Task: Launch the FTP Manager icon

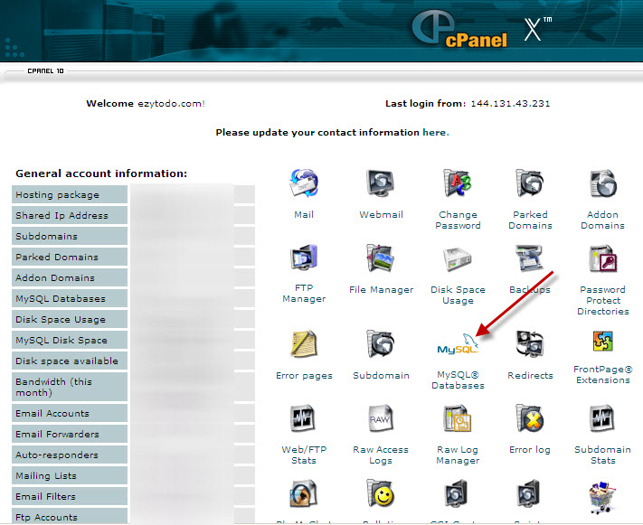Action: (x=304, y=260)
